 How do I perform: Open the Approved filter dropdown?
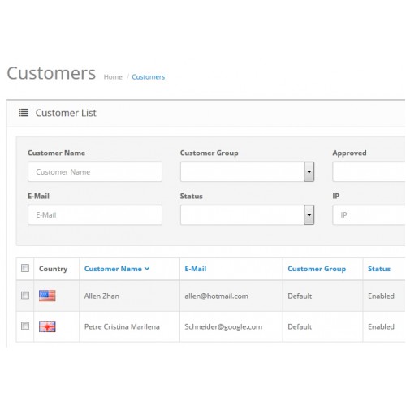point(369,171)
